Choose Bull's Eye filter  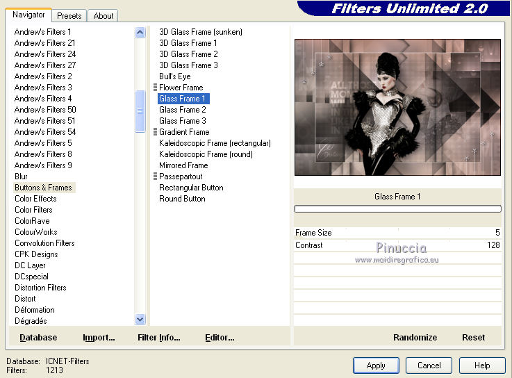click(x=174, y=76)
